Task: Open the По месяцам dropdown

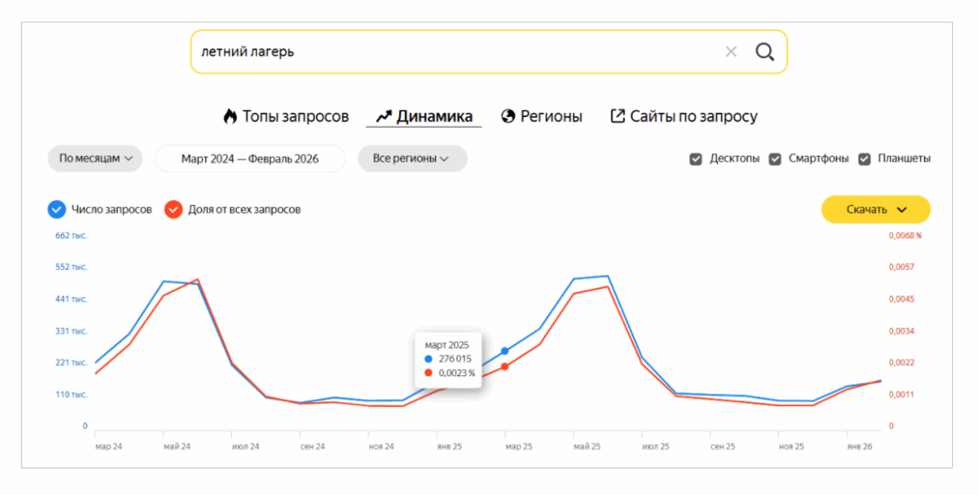Action: [95, 159]
